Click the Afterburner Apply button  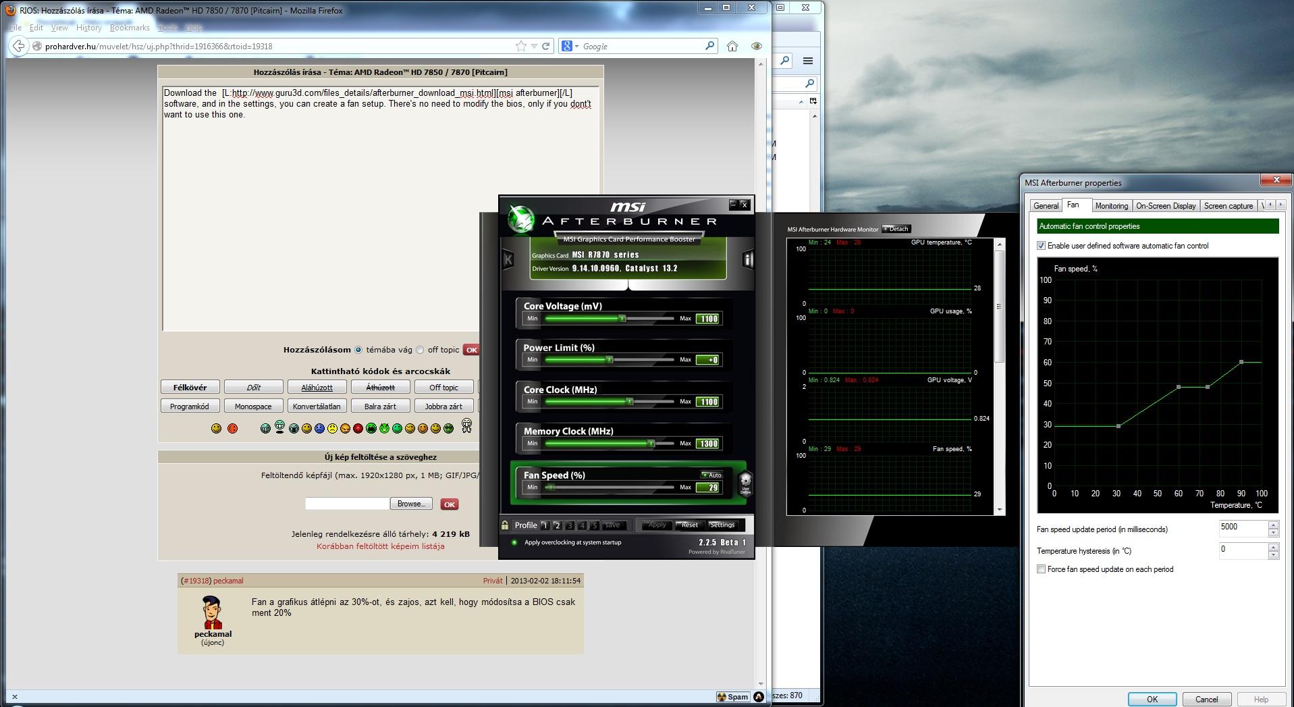click(x=656, y=525)
